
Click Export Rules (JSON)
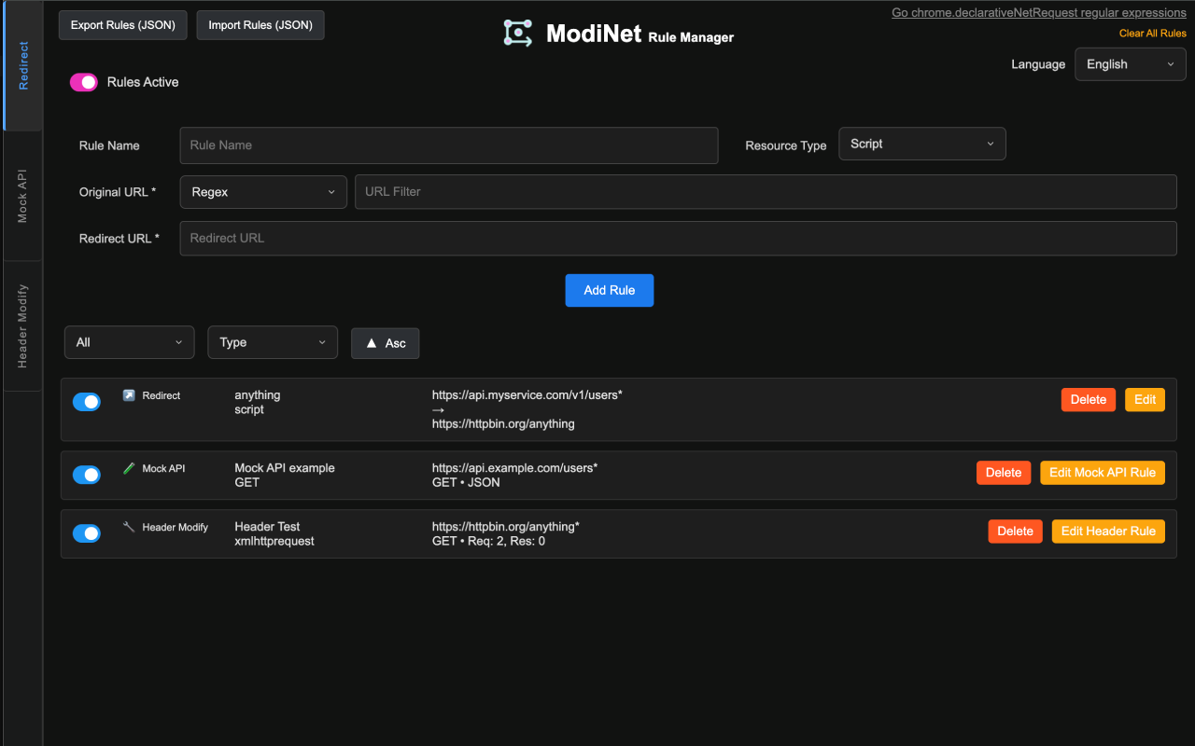pyautogui.click(x=122, y=25)
